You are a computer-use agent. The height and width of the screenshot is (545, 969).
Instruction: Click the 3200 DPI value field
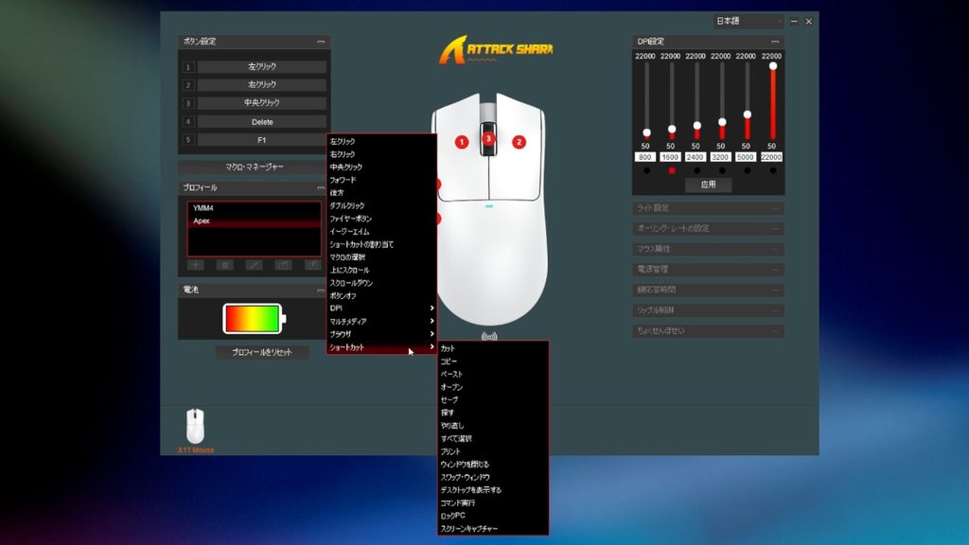pyautogui.click(x=720, y=158)
